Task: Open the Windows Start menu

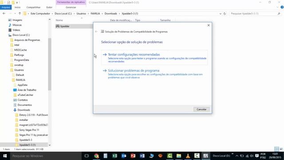Action: click(5, 156)
